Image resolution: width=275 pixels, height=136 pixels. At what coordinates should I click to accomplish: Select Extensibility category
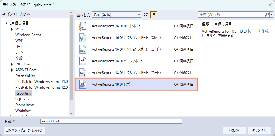coord(25,76)
